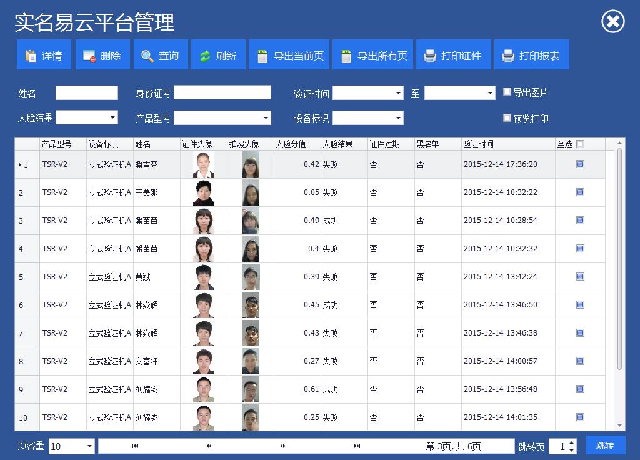This screenshot has height=460, width=640.
Task: Click 打印证件 print certificate button
Action: coord(454,55)
